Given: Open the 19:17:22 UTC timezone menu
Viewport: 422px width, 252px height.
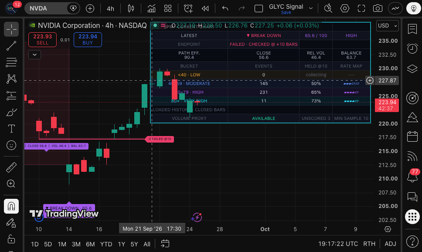Looking at the screenshot, I should (x=338, y=244).
